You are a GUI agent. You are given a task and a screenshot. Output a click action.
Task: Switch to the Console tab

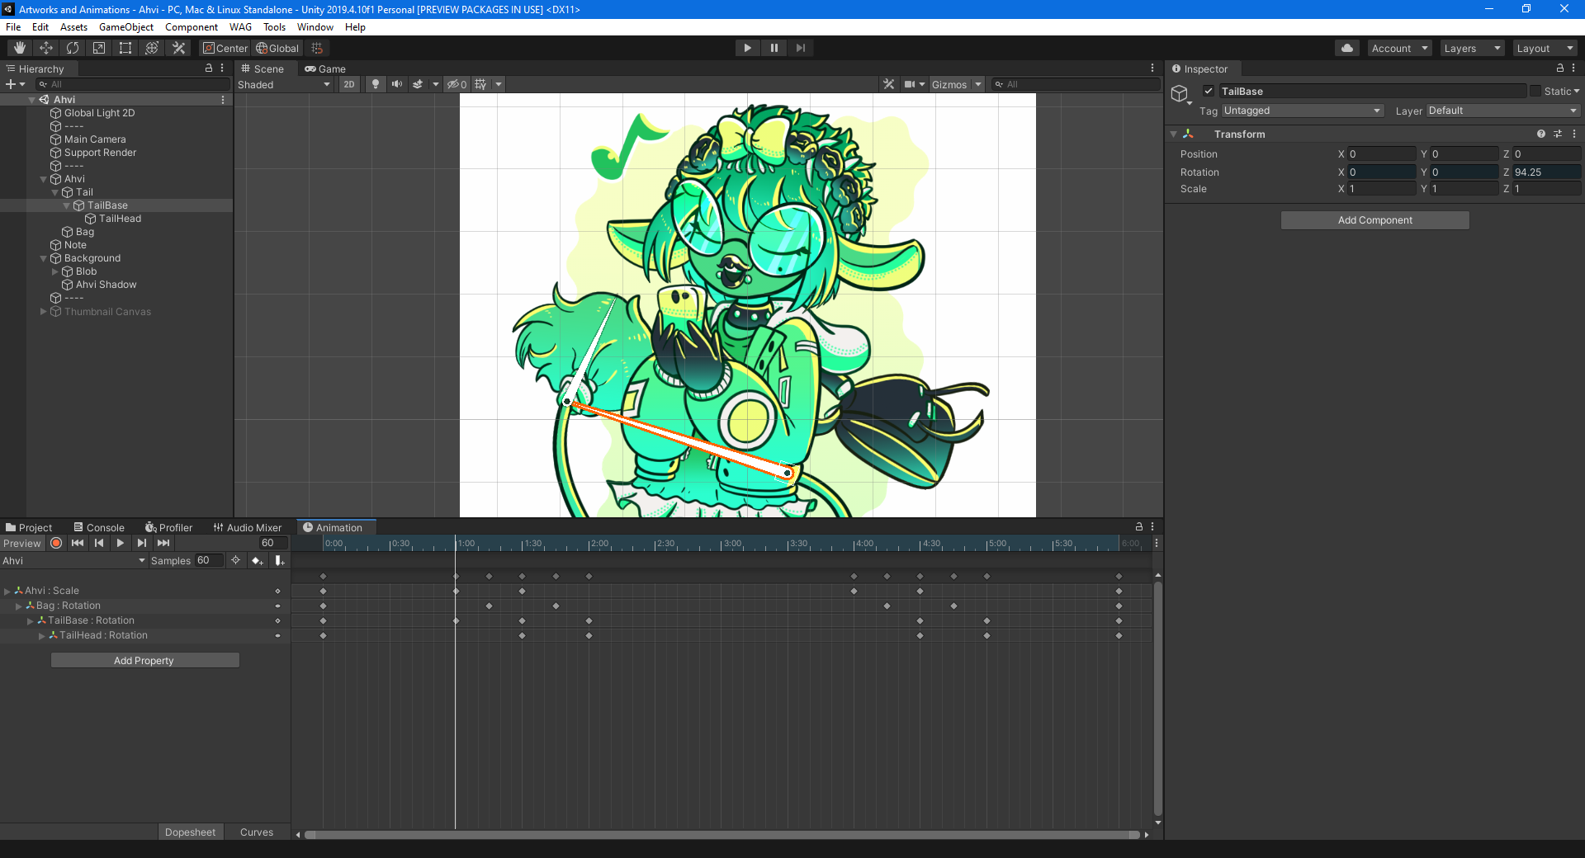(99, 527)
